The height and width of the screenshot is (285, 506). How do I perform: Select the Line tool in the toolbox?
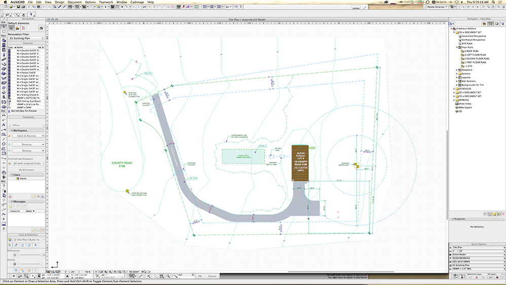(x=4, y=139)
